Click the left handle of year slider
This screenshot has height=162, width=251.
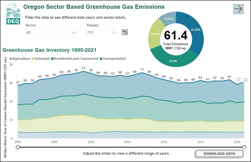[18, 147]
